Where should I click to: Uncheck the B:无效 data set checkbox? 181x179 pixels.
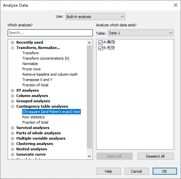(x=101, y=48)
